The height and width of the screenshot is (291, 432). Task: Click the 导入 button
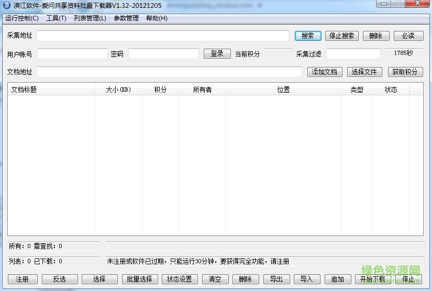(307, 279)
